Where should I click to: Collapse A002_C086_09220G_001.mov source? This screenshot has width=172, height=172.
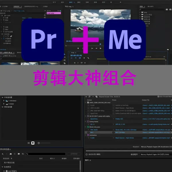(85, 103)
